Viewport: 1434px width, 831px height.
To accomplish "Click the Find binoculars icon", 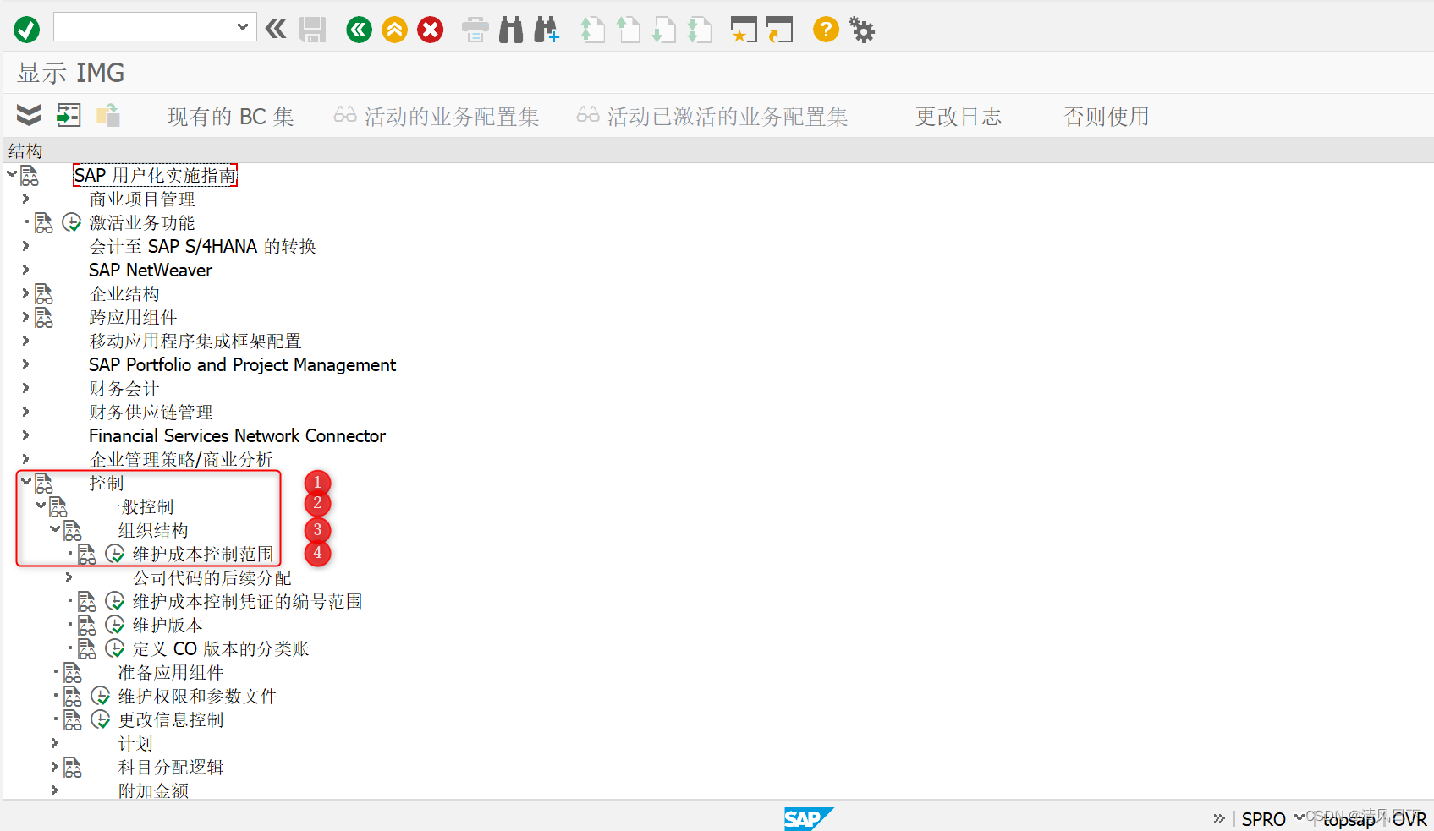I will pos(511,30).
